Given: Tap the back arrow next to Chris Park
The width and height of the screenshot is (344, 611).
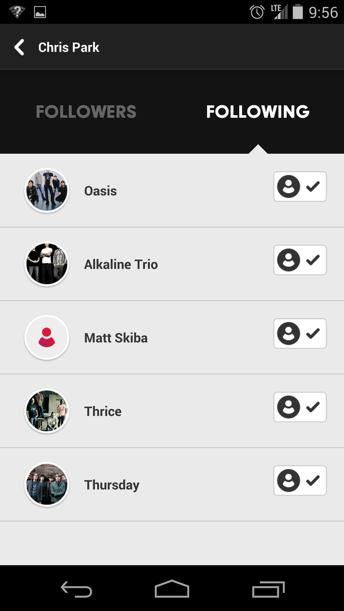Looking at the screenshot, I should click(x=19, y=46).
